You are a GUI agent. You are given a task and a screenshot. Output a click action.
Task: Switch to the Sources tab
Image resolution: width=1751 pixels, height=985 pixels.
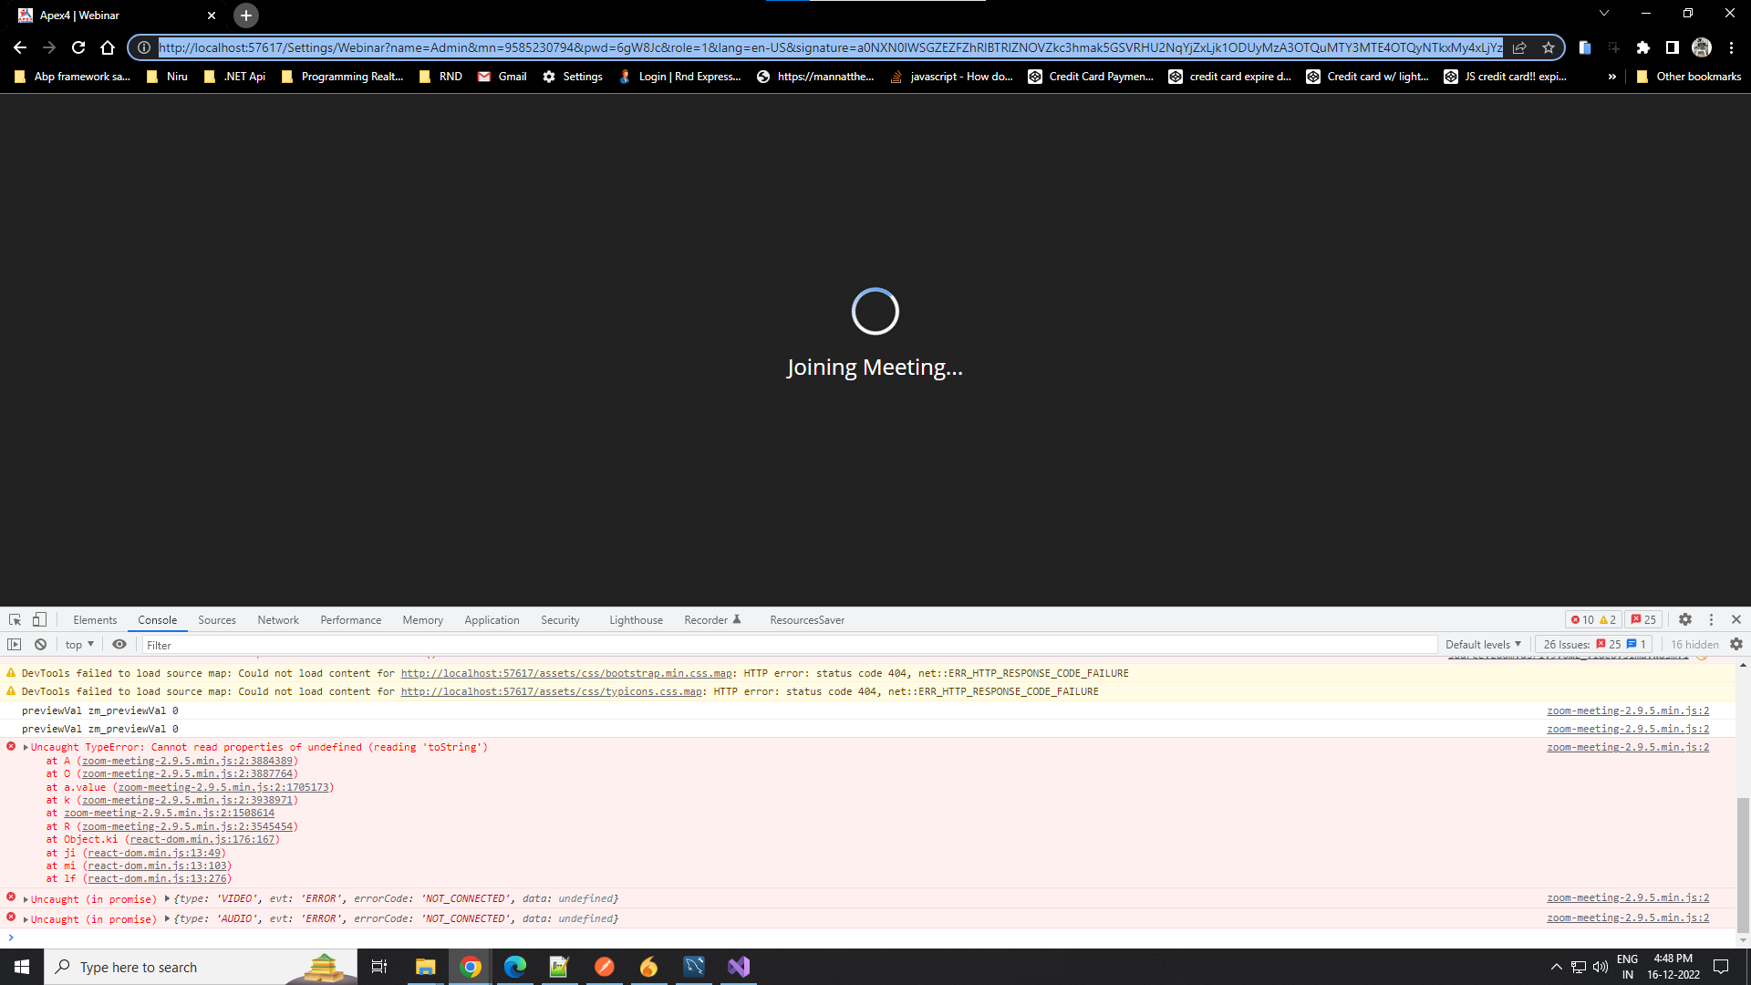pos(216,619)
